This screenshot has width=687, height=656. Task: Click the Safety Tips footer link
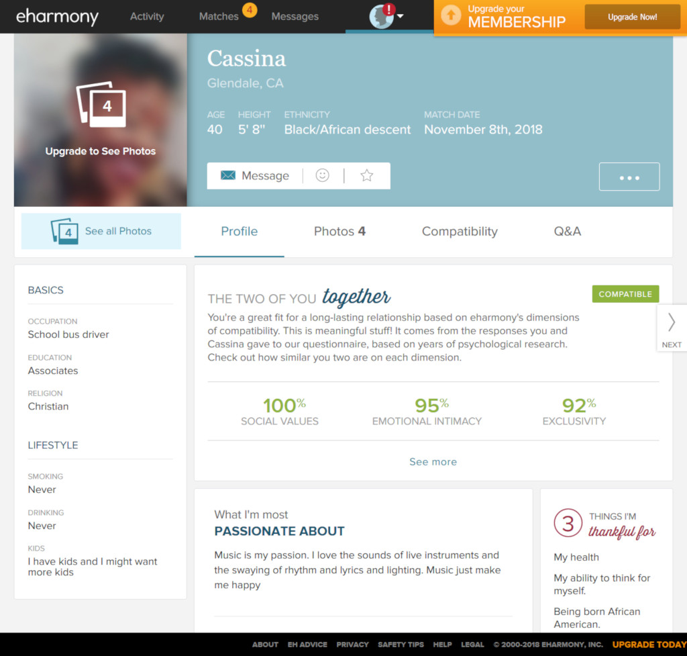pos(401,645)
